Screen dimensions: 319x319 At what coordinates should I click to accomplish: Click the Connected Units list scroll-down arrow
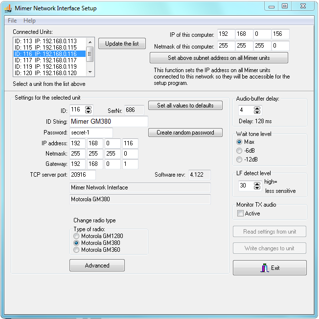point(90,72)
